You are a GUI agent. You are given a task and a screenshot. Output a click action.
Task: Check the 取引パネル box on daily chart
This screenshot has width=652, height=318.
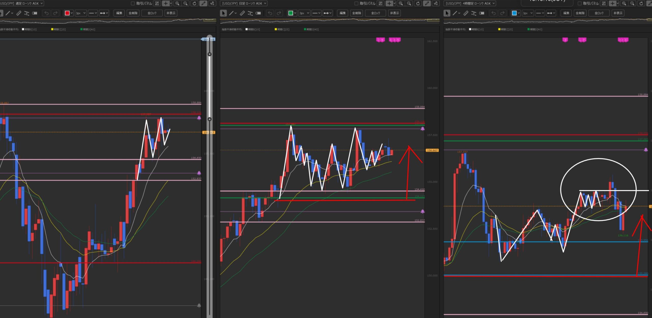(x=356, y=3)
